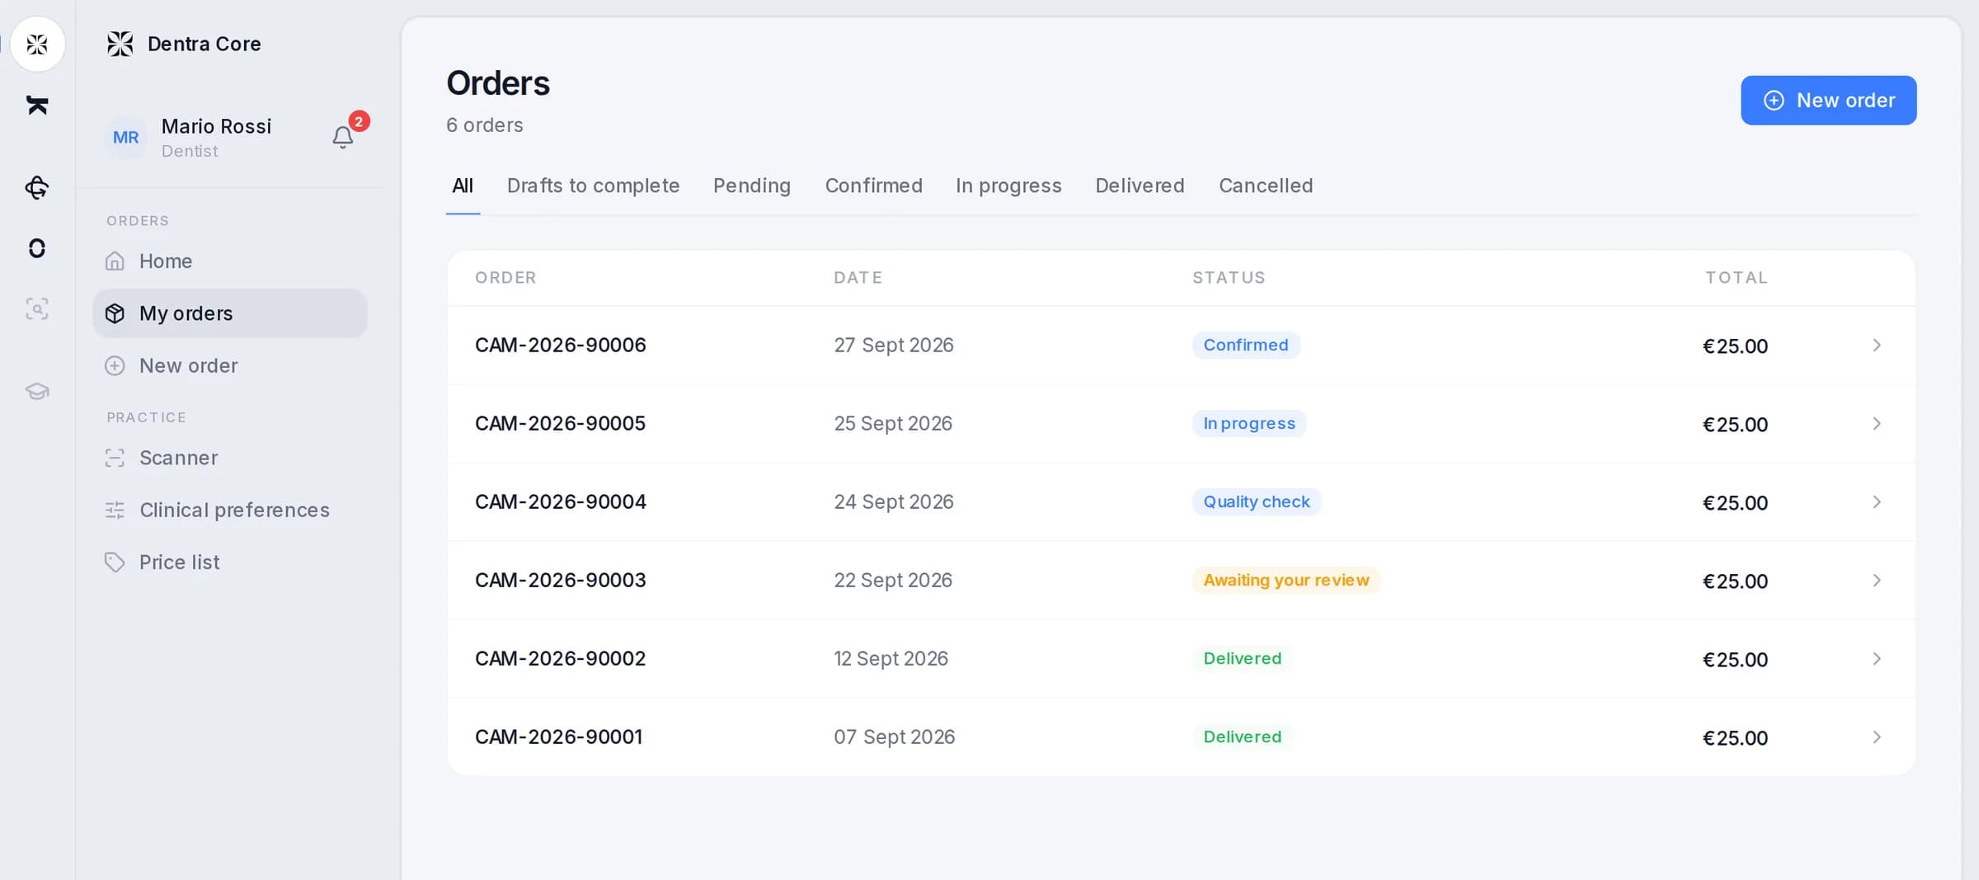Click the date 27 Sept 2026

[x=894, y=346]
